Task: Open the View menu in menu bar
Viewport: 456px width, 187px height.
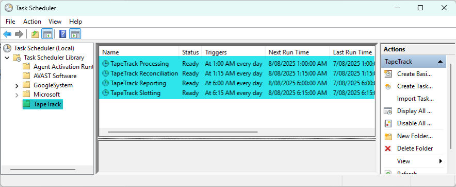Action: (55, 22)
